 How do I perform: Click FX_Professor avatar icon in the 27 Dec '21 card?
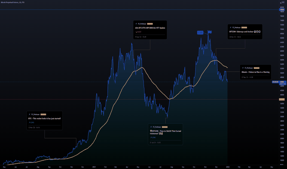243,68
